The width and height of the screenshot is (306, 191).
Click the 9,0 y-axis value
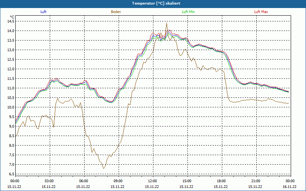click(11, 126)
